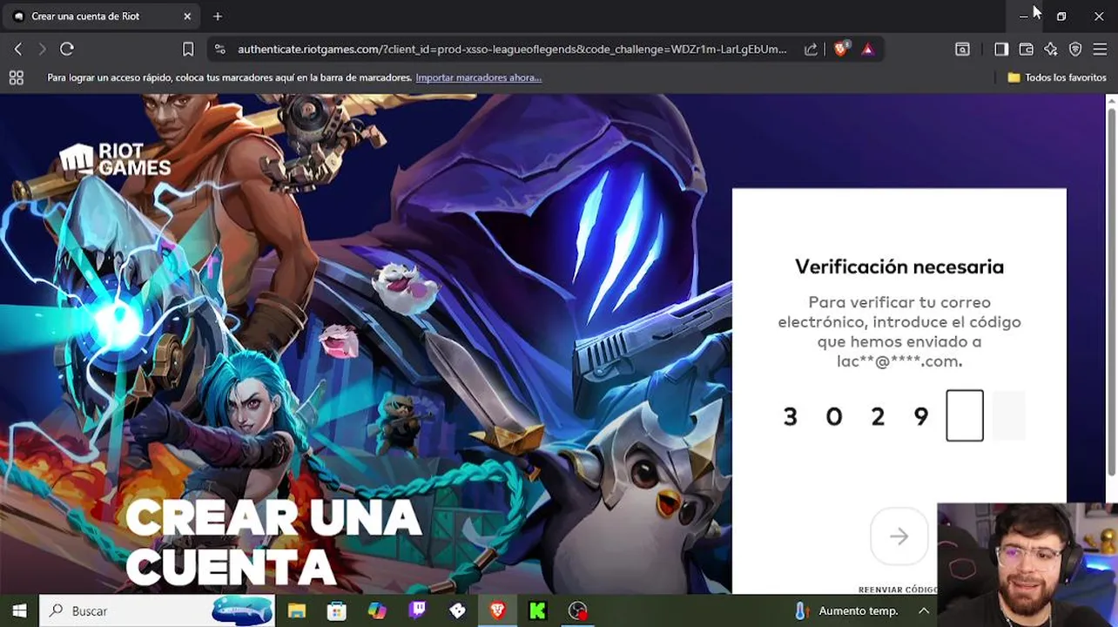This screenshot has width=1118, height=627.
Task: Click the share page icon in address bar
Action: click(811, 50)
